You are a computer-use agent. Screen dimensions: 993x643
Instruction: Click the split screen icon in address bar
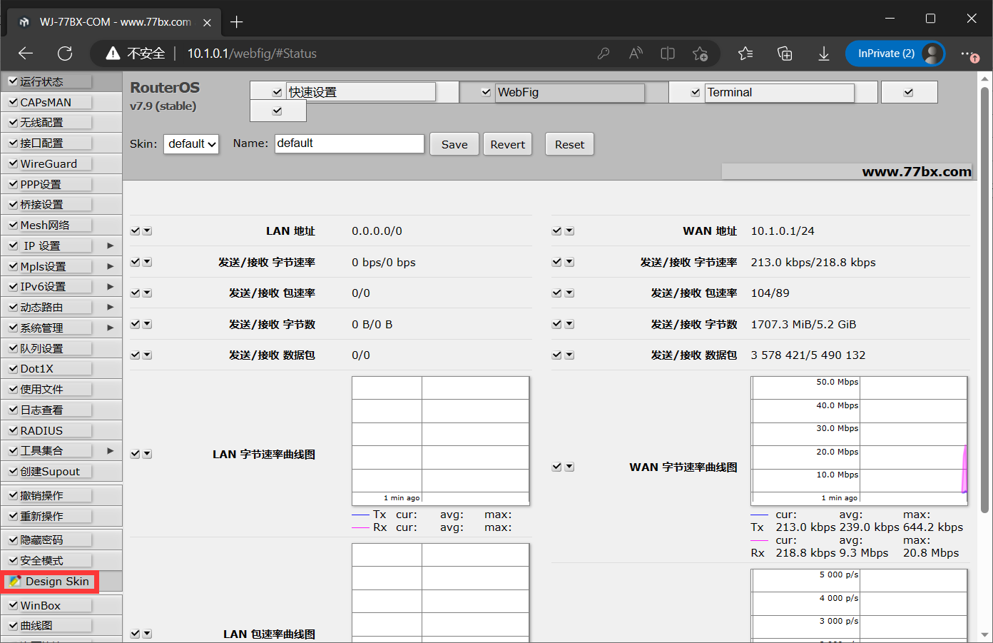click(668, 54)
